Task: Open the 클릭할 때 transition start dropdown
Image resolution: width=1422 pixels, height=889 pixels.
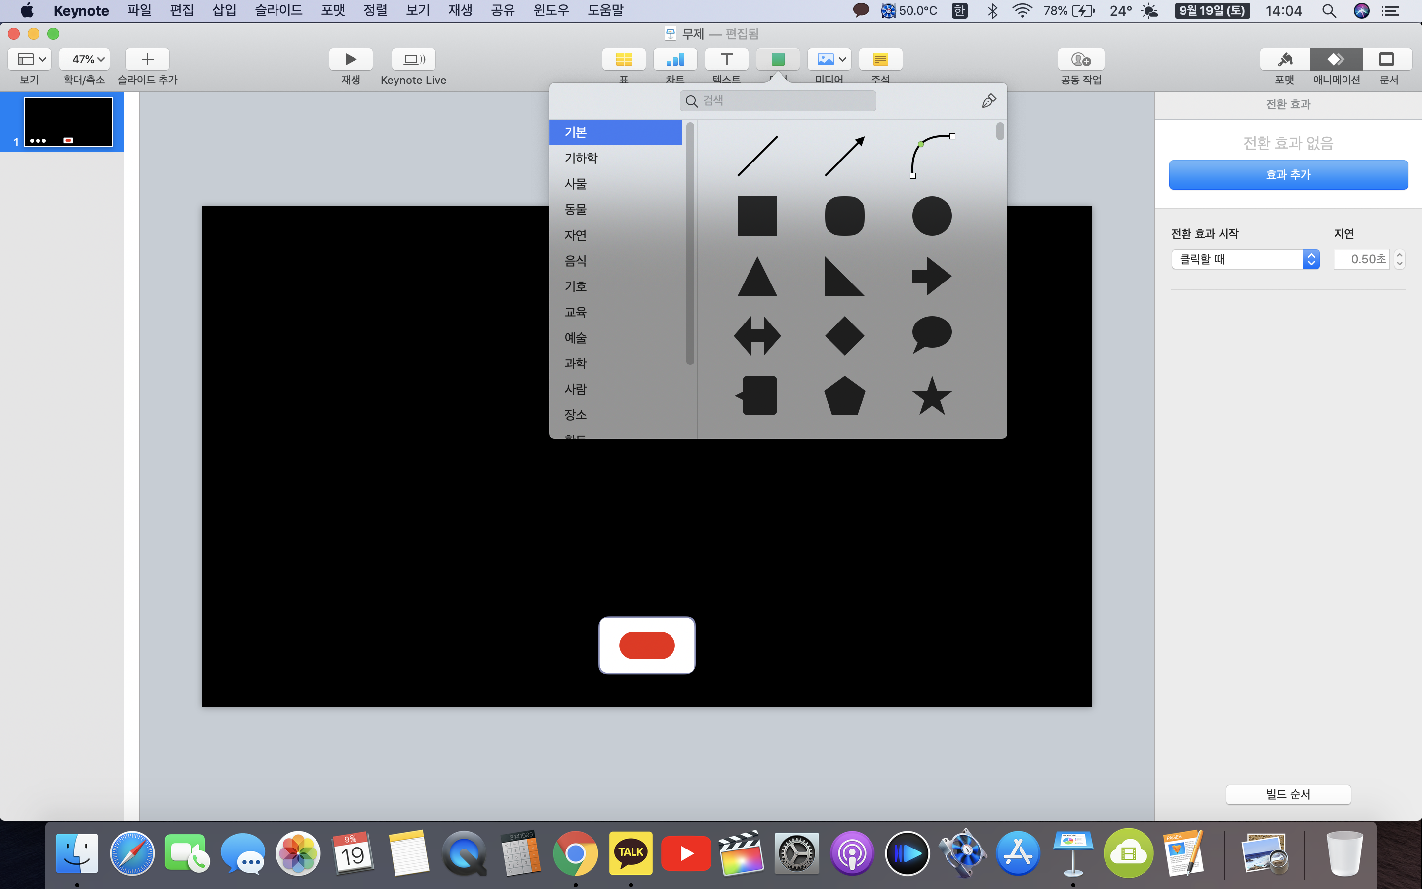Action: 1245,259
